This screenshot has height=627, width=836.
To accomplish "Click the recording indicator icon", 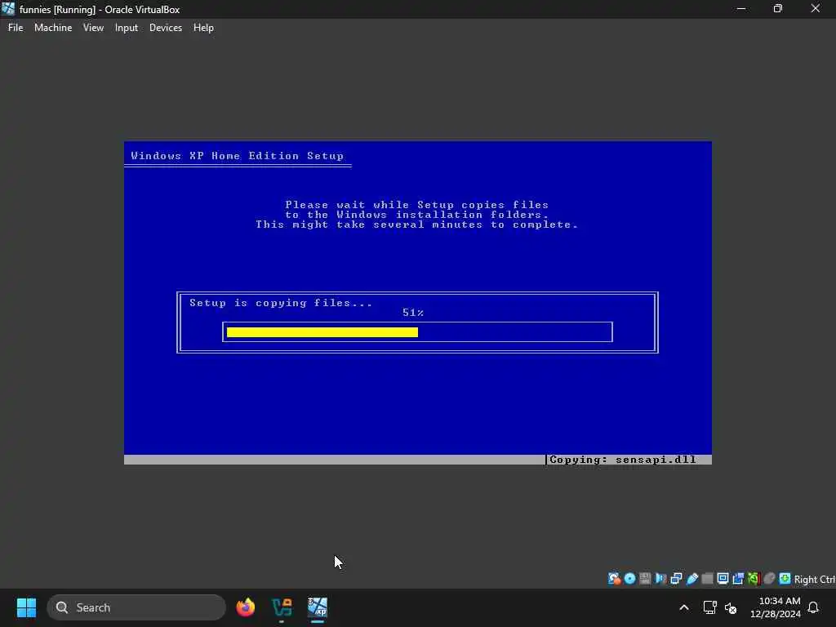I will click(738, 579).
